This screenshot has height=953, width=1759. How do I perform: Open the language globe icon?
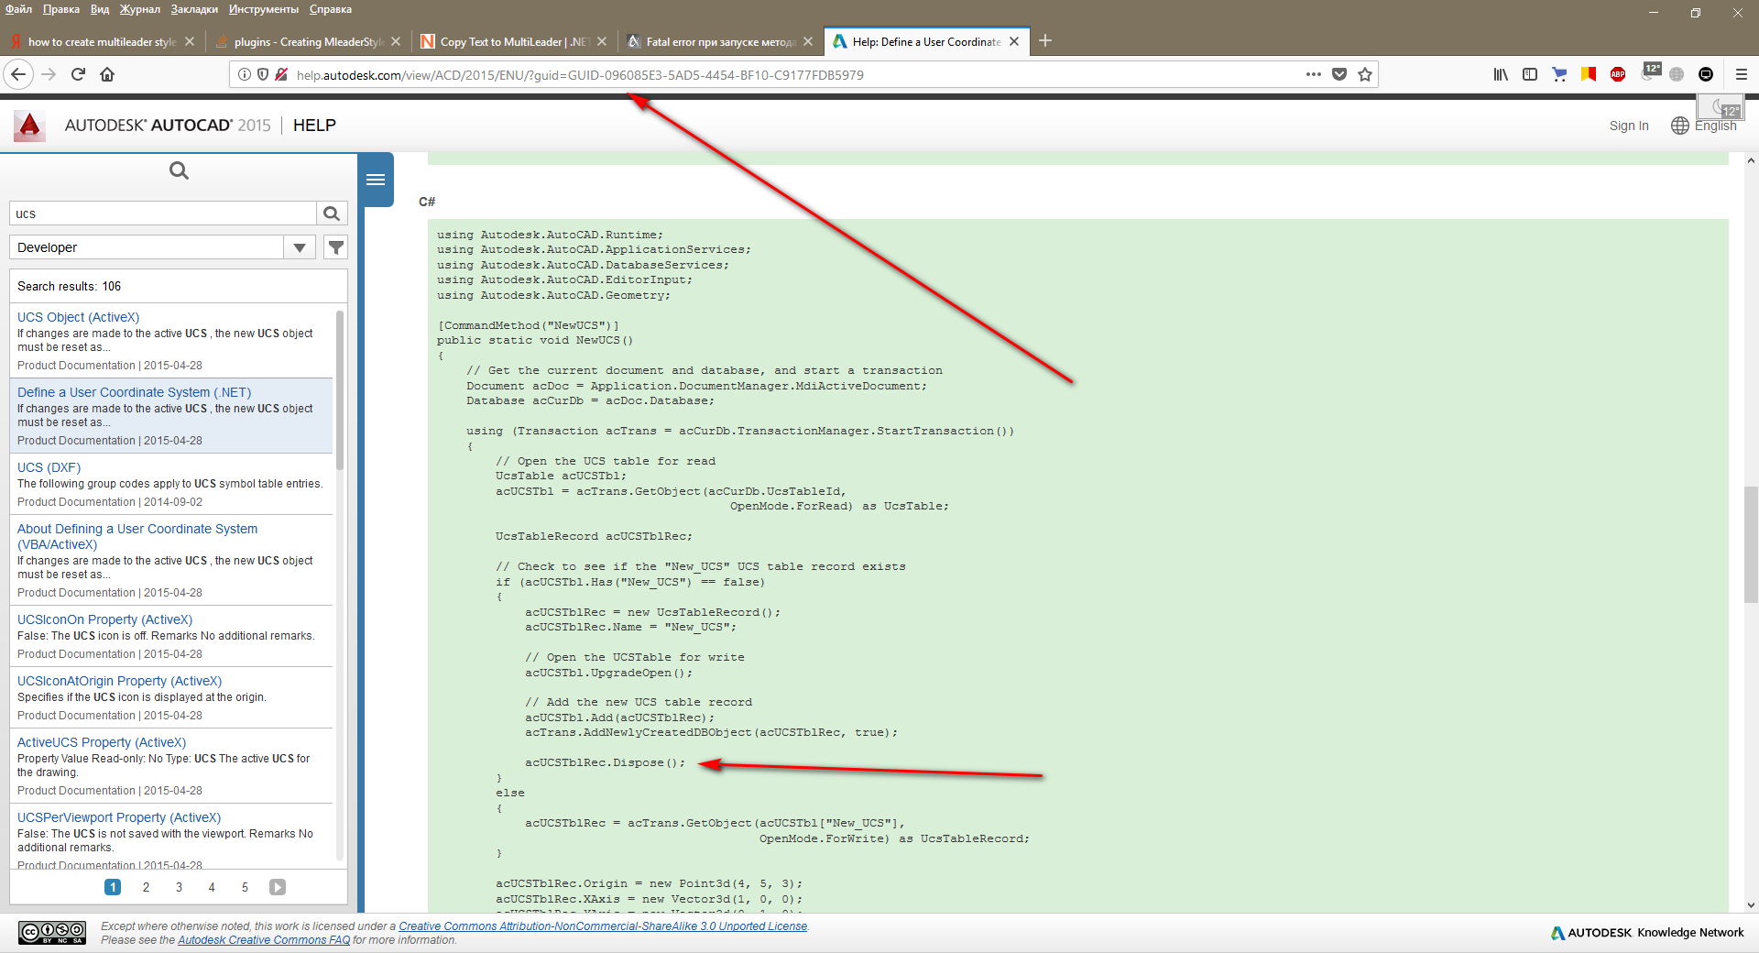tap(1679, 126)
